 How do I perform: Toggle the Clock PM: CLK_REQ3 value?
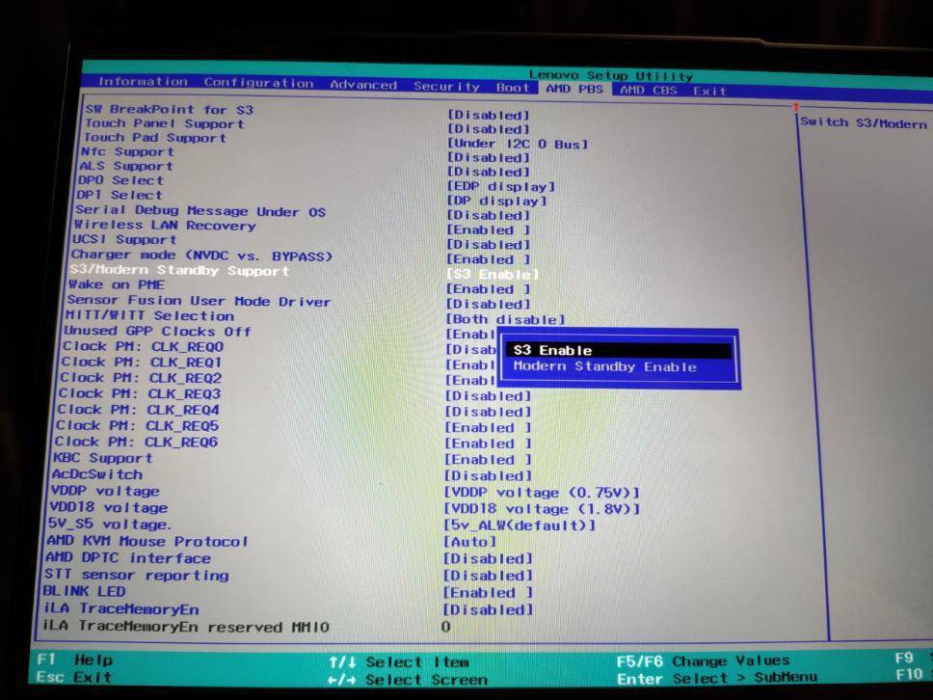tap(488, 396)
